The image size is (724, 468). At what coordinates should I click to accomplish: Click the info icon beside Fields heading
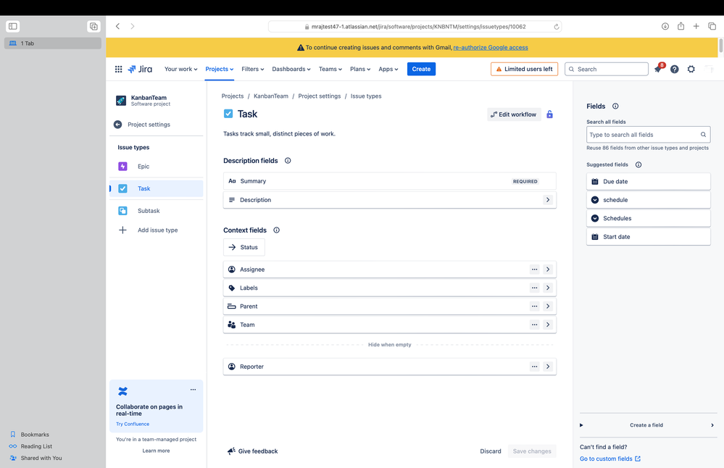coord(615,106)
